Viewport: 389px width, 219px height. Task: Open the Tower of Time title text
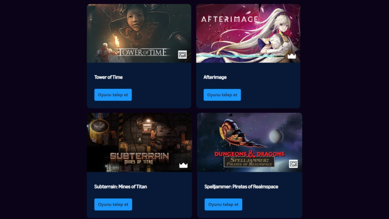point(108,77)
